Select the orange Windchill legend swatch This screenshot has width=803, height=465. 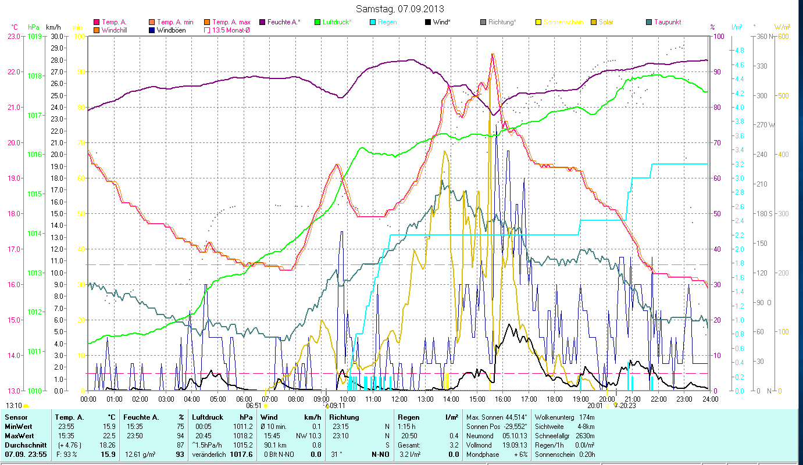pos(96,30)
